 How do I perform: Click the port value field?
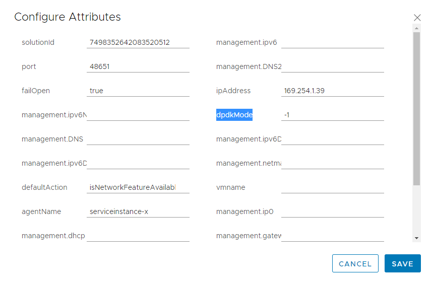coord(138,66)
